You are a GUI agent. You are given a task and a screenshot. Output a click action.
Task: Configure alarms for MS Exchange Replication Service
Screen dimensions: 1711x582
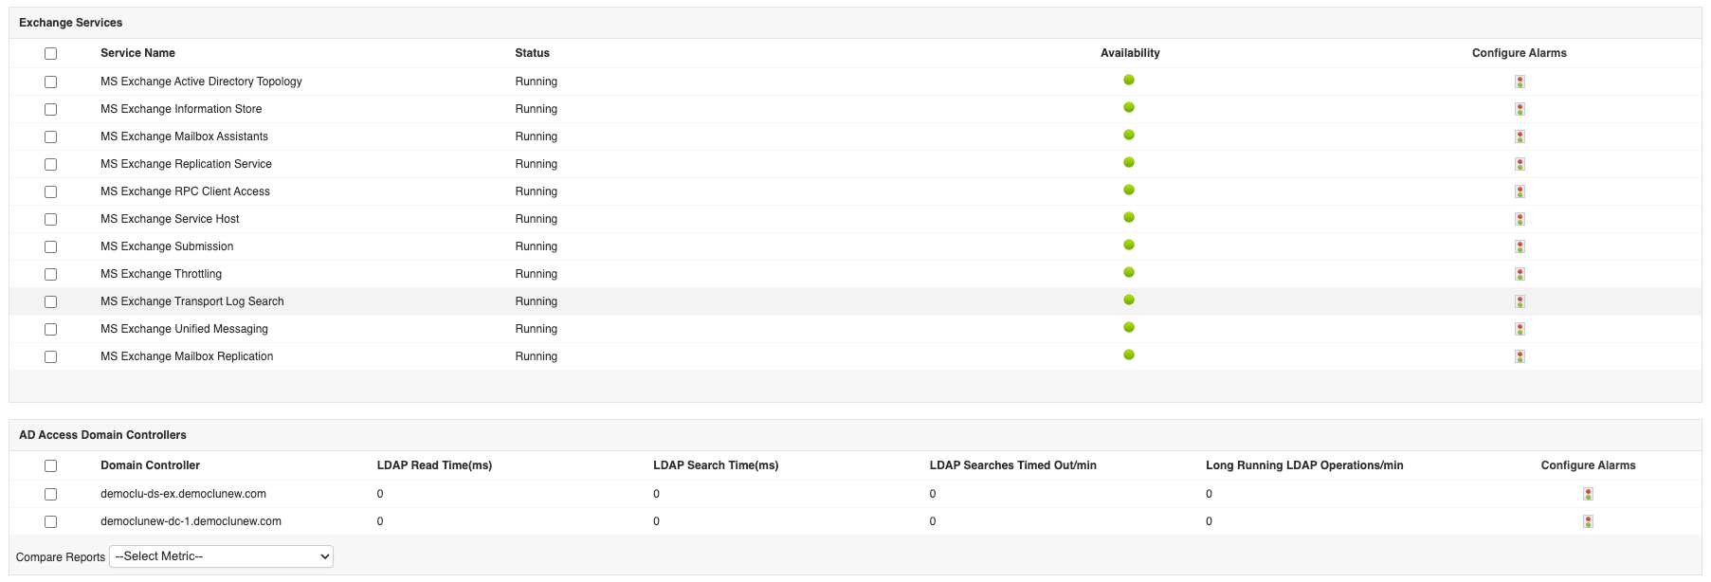click(1520, 164)
